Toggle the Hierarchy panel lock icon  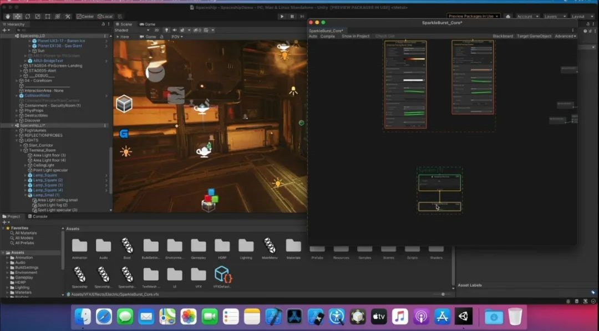[103, 24]
